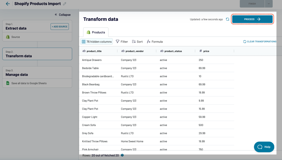This screenshot has width=282, height=160.
Task: Open the Sort tool
Action: 137,41
